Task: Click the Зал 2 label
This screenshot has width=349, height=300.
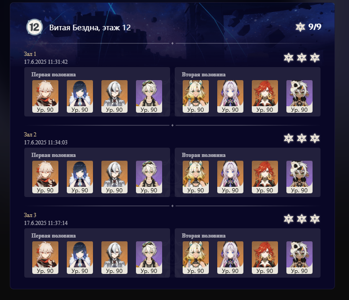Action: coord(30,135)
